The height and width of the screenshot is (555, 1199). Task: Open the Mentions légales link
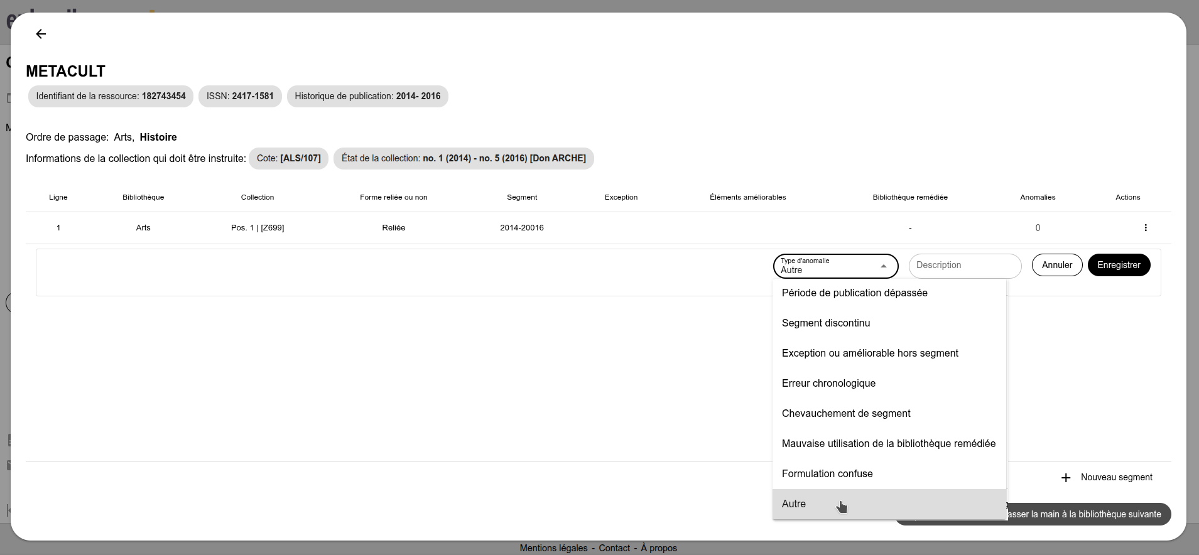pyautogui.click(x=553, y=548)
